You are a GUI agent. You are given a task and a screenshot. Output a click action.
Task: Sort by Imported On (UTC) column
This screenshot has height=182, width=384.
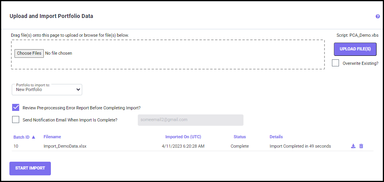tap(183, 137)
